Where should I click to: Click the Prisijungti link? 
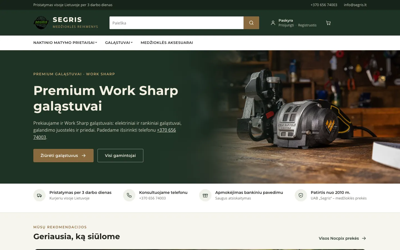click(286, 25)
